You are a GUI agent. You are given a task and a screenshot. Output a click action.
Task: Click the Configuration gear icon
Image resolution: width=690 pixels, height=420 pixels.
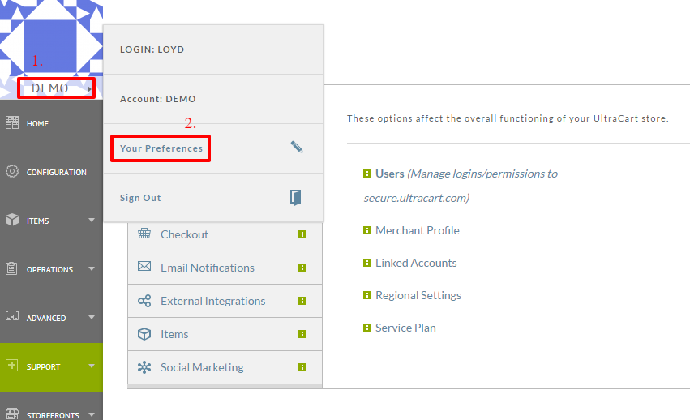[x=12, y=171]
